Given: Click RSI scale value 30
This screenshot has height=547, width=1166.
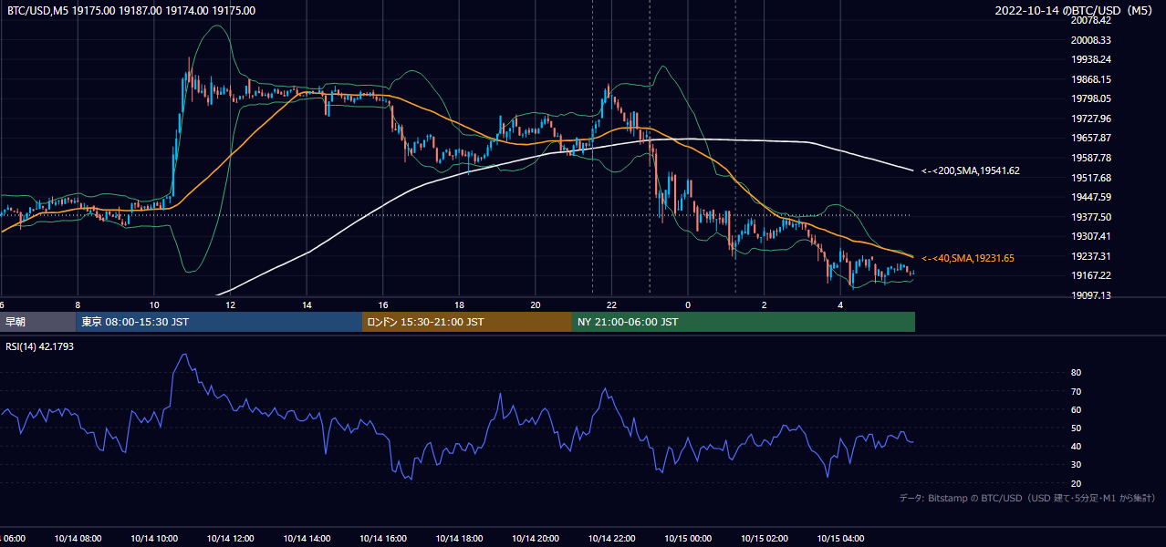Looking at the screenshot, I should pos(1076,465).
